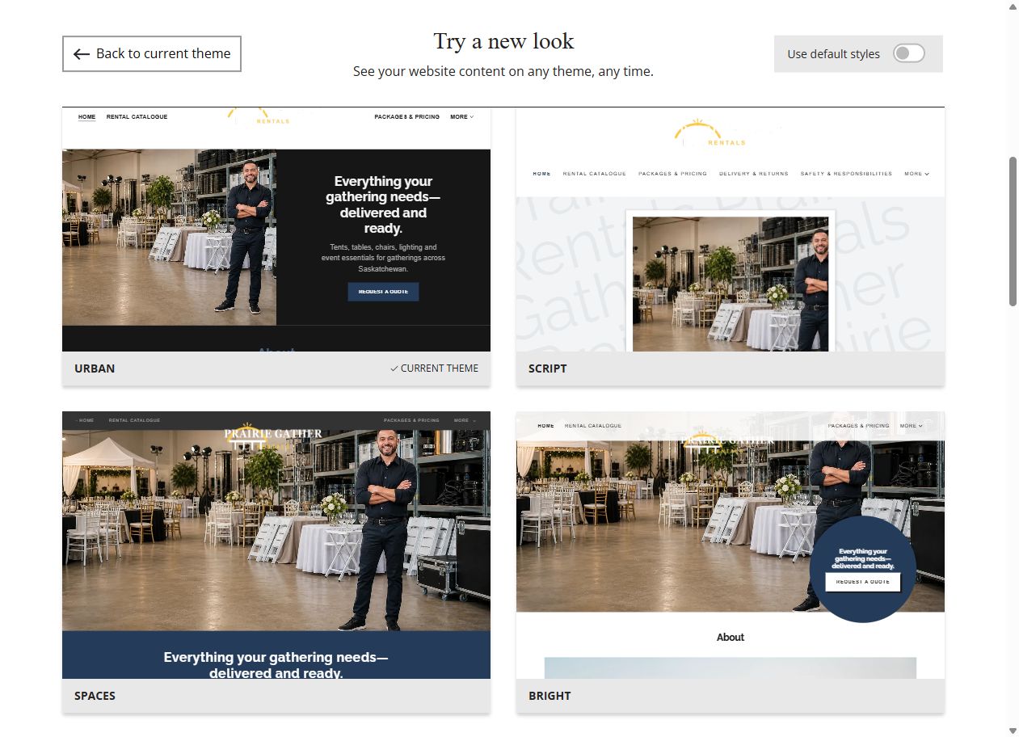
Task: Click Request a Quote button in Bright preview
Action: (x=863, y=582)
